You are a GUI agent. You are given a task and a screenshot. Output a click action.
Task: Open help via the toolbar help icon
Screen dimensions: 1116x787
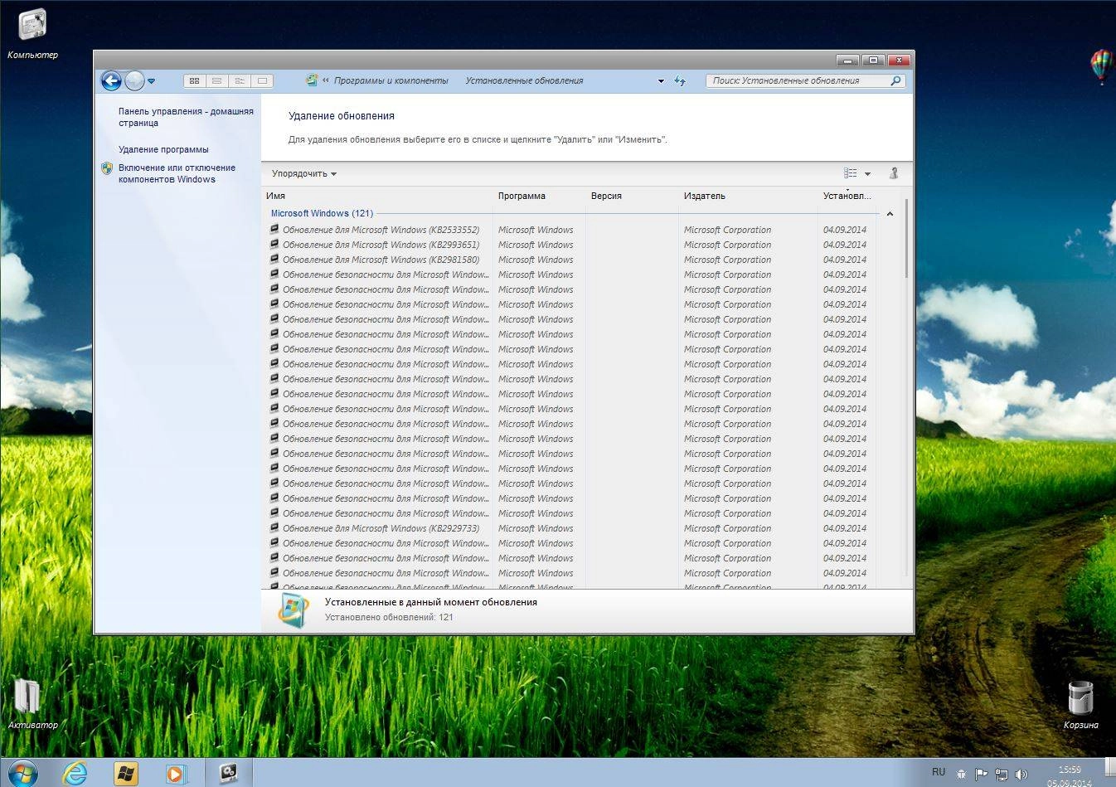tap(894, 173)
